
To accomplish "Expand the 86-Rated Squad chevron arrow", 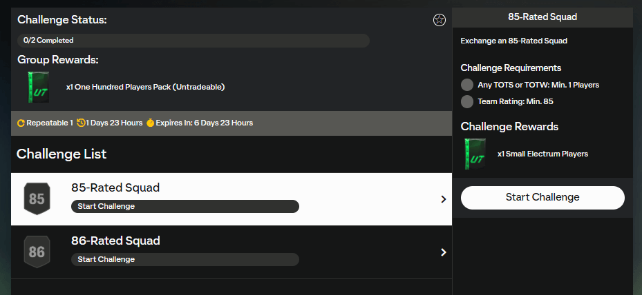I will [x=443, y=252].
